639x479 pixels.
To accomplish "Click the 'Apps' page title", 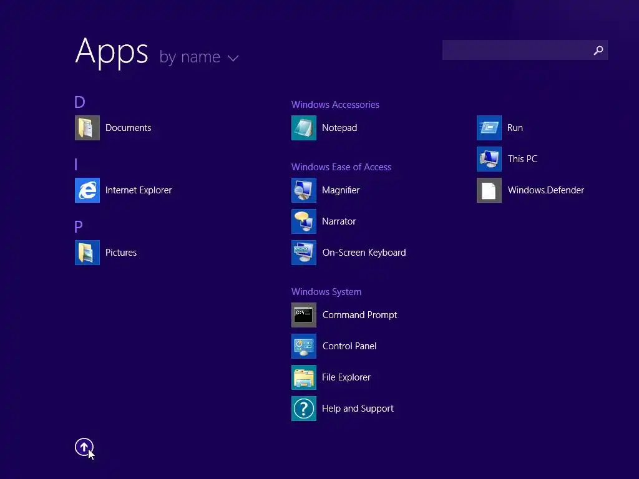I will click(x=112, y=52).
